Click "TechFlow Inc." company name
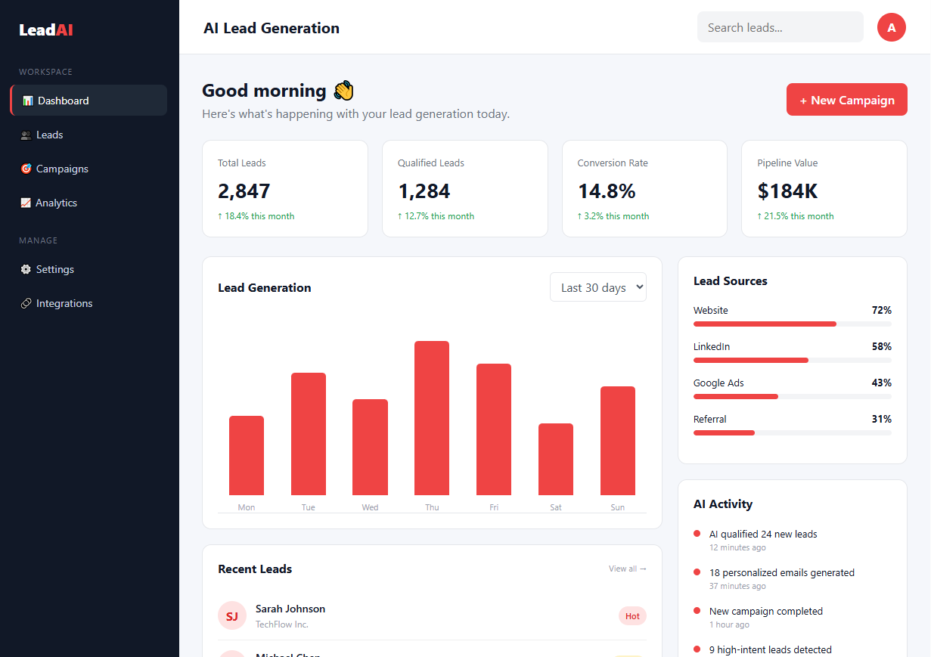931x657 pixels. (x=282, y=624)
